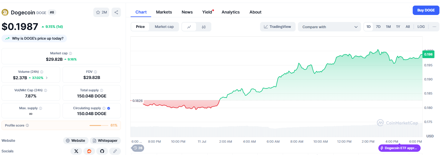This screenshot has width=440, height=155.
Task: Toggle LOG scale on chart
Action: tap(421, 27)
